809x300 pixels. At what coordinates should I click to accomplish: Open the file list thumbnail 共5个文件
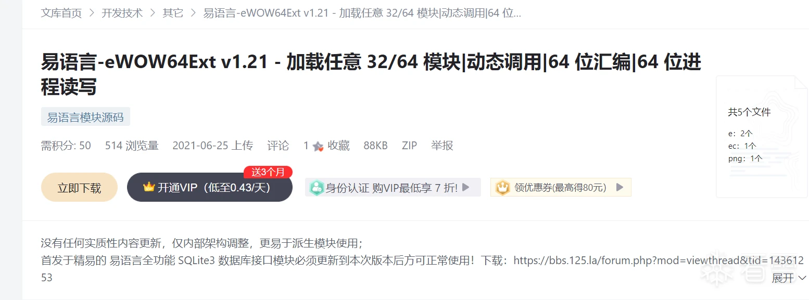coord(762,137)
